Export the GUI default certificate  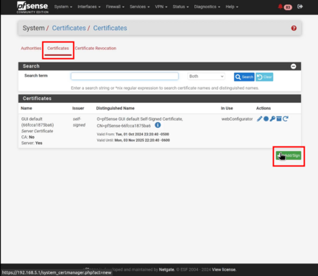tap(266, 119)
